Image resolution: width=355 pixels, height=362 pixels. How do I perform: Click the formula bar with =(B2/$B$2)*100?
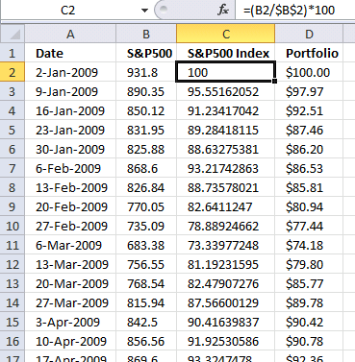click(x=295, y=11)
